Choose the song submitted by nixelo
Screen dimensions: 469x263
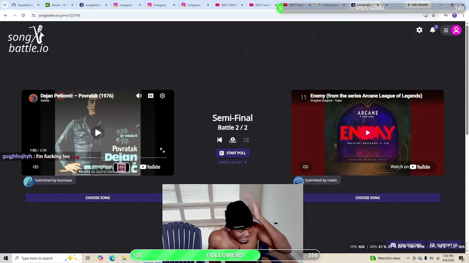368,198
